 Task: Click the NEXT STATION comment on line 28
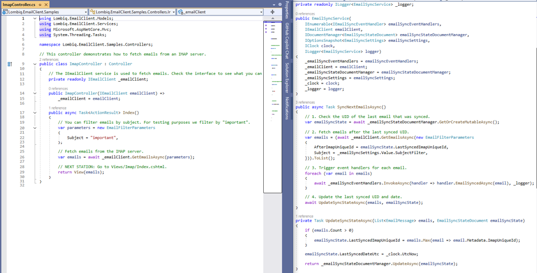coord(112,167)
